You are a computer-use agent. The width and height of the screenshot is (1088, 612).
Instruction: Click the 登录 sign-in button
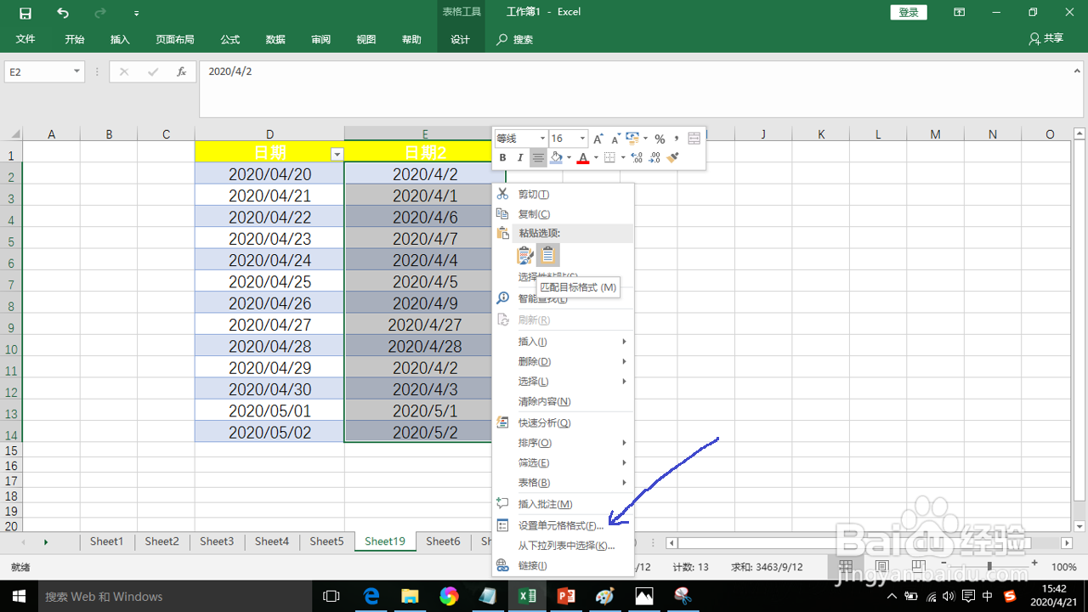[909, 12]
